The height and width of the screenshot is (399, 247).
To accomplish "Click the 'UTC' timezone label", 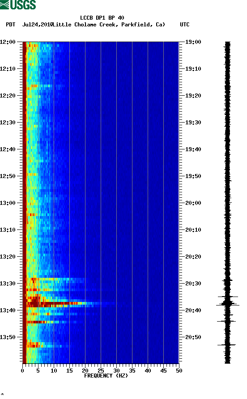I will click(185, 25).
